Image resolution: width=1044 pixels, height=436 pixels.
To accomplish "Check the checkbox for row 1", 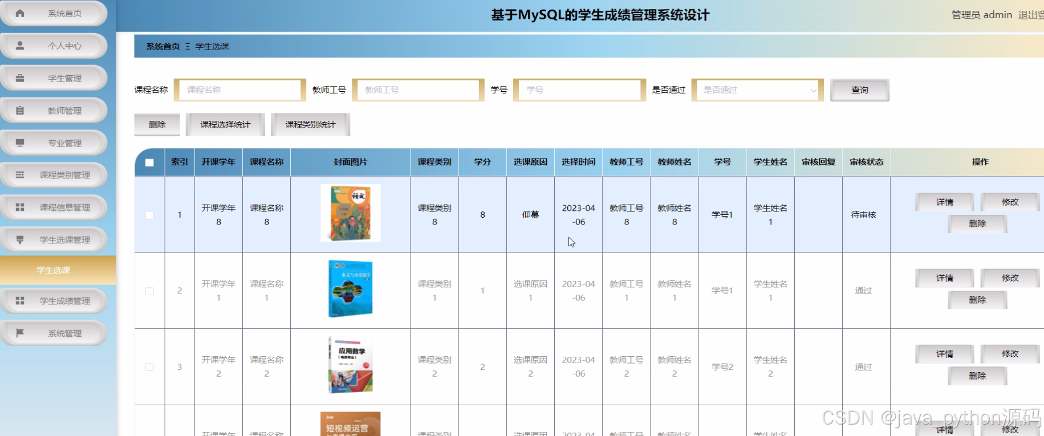I will pyautogui.click(x=149, y=215).
